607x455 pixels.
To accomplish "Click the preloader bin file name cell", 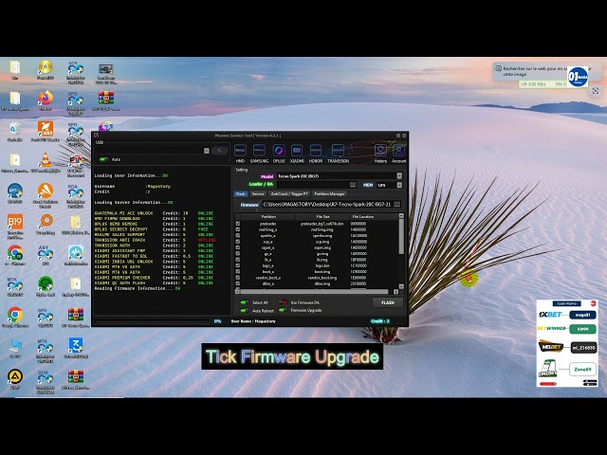I will pos(322,224).
